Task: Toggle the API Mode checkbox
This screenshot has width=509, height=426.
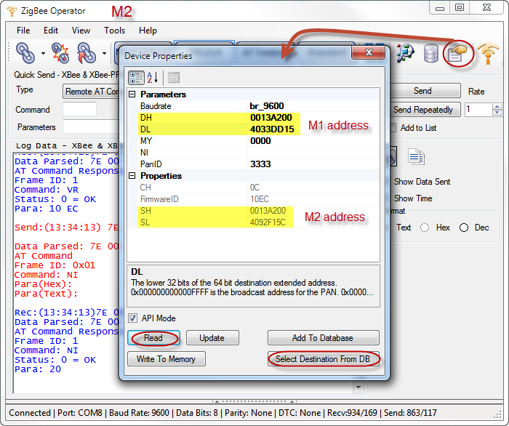Action: 132,318
